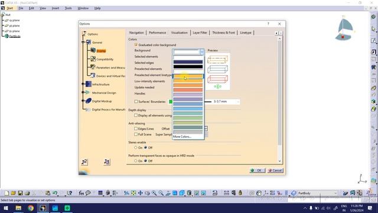Enable the Surfaces' Boundaries checkbox
Screen dimensions: 378x213
click(x=136, y=101)
